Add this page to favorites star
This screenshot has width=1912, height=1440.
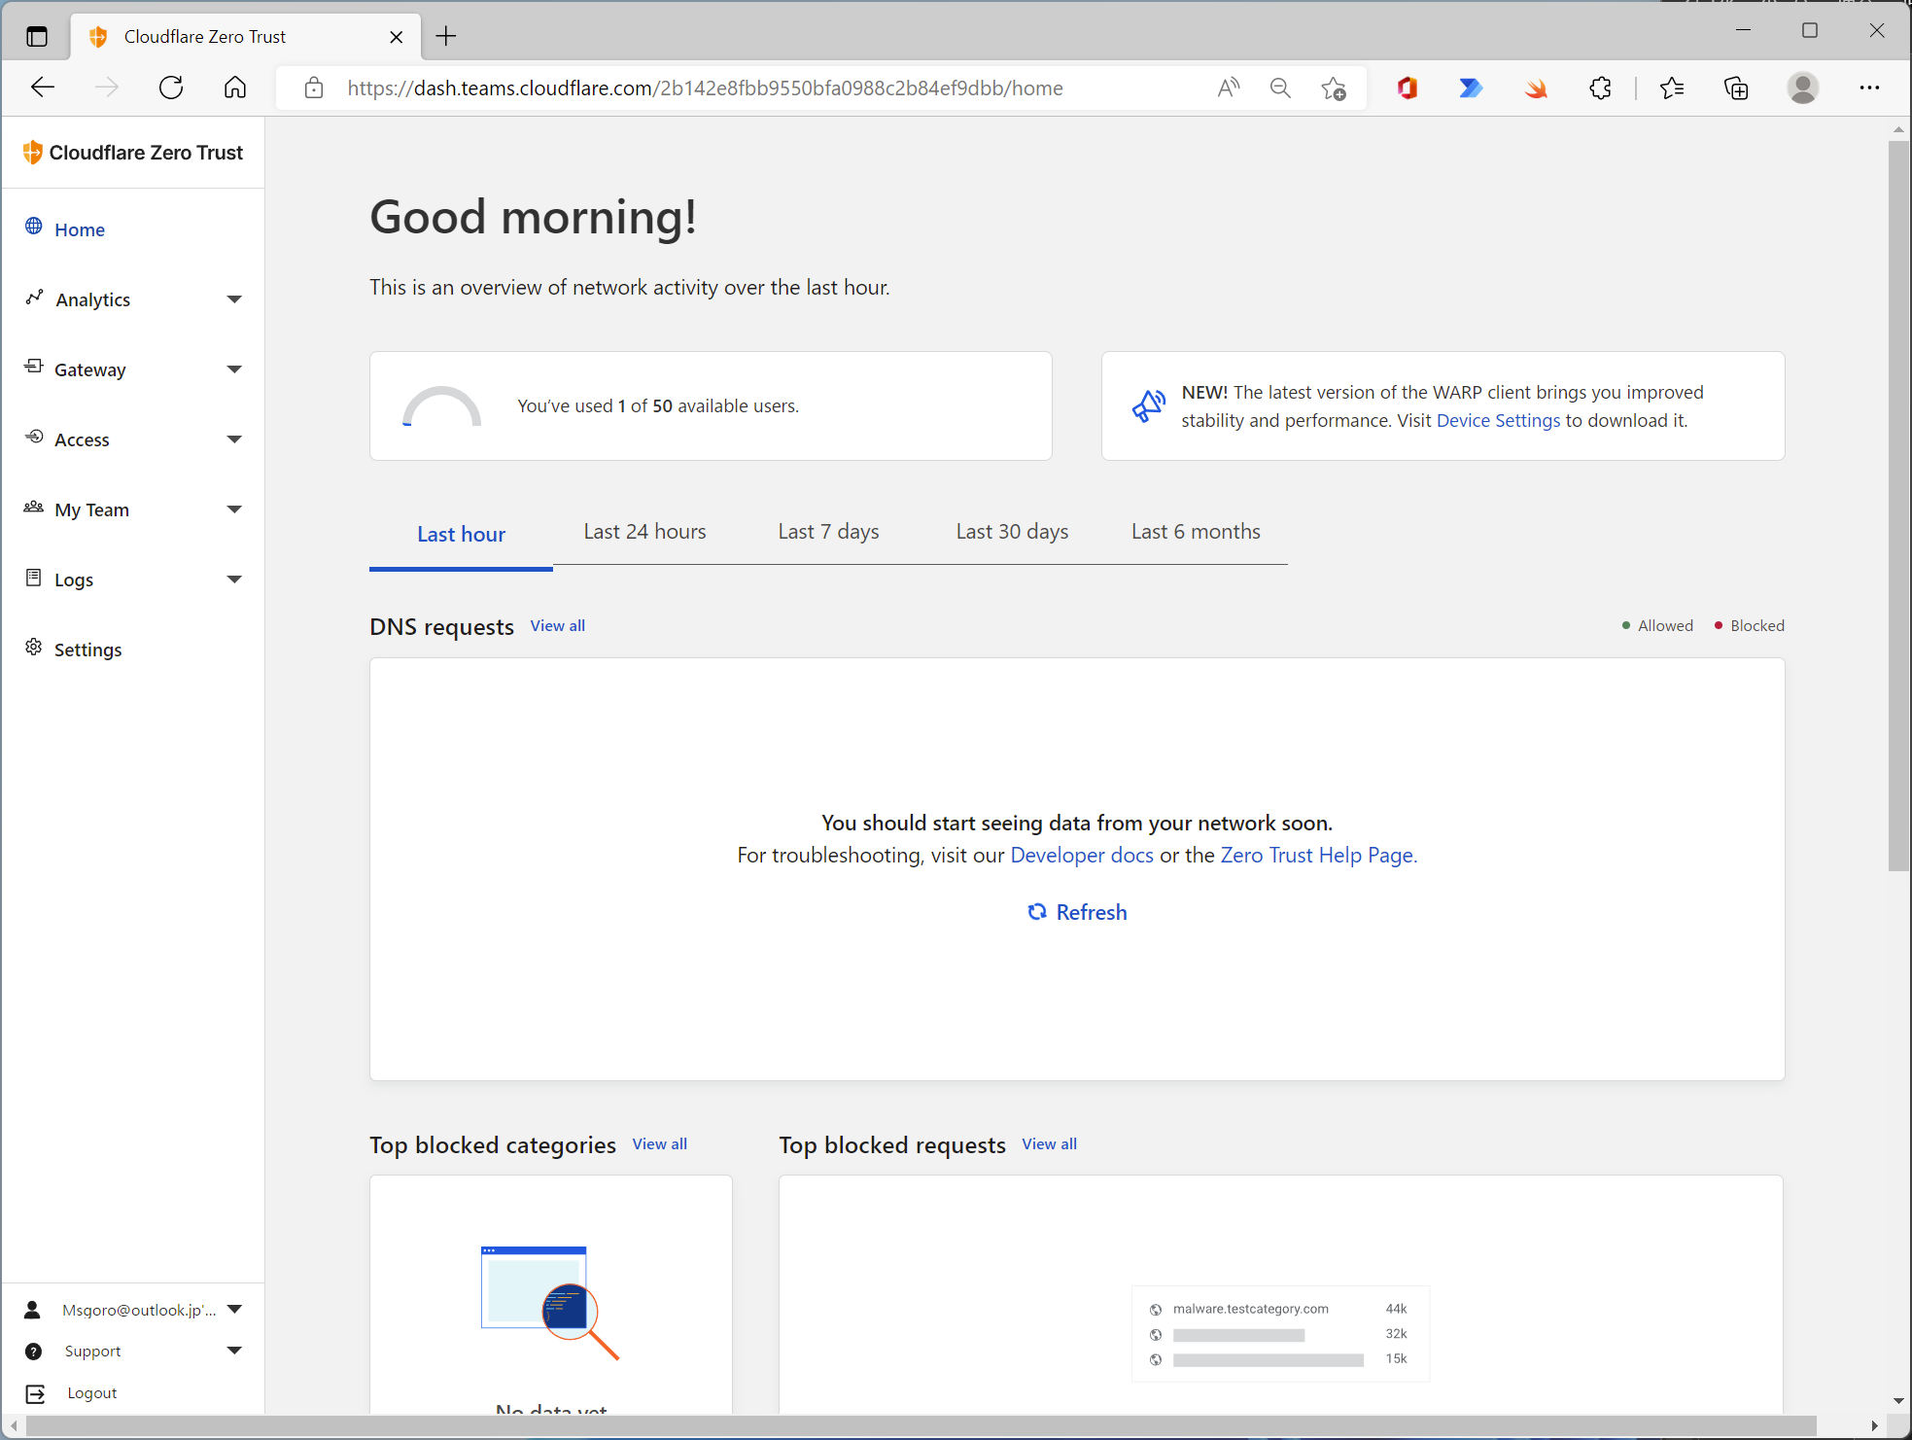point(1334,88)
